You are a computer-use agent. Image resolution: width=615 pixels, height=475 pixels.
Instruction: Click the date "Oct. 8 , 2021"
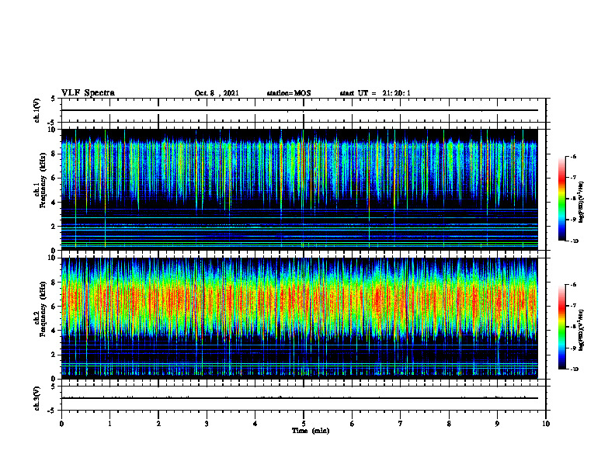tap(217, 93)
